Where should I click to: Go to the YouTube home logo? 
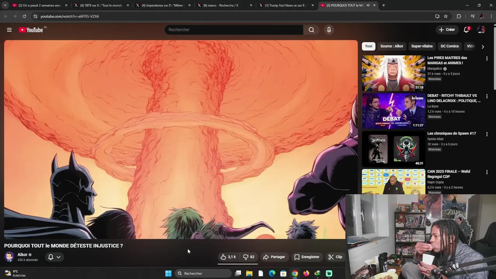(31, 30)
